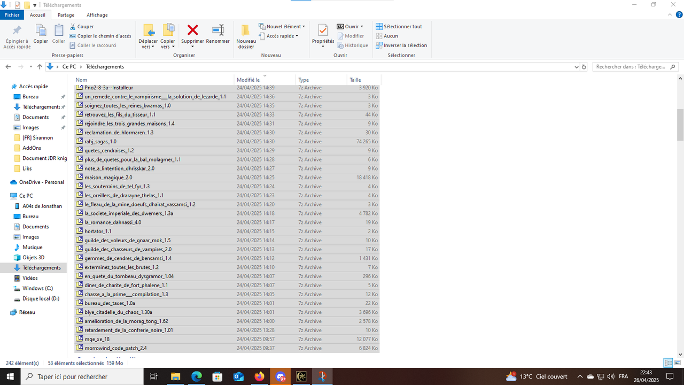Image resolution: width=684 pixels, height=385 pixels.
Task: Switch to the Partage ribbon tab
Action: (66, 15)
